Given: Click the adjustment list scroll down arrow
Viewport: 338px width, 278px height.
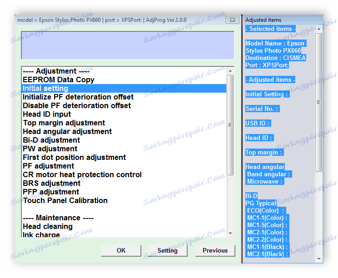Looking at the screenshot, I should pyautogui.click(x=230, y=233).
